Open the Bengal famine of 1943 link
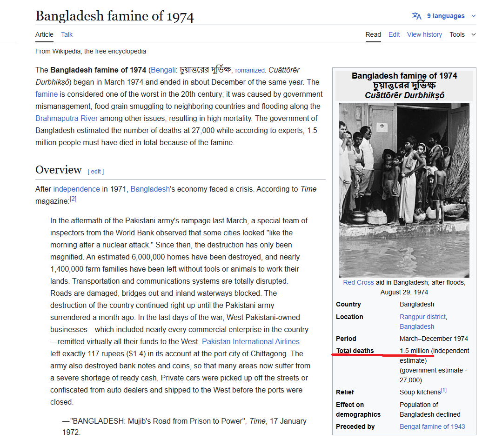Image resolution: width=489 pixels, height=446 pixels. (432, 426)
